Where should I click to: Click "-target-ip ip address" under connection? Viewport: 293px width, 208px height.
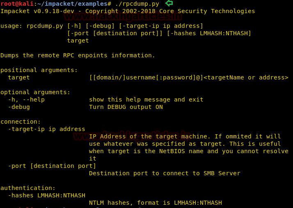coord(46,129)
